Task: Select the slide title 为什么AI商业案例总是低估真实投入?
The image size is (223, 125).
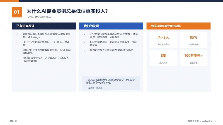Action: [x=67, y=11]
